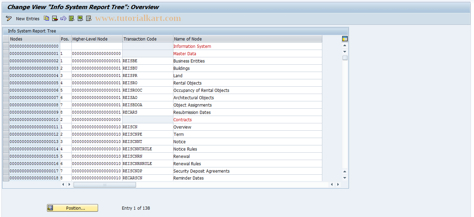This screenshot has height=217, width=474.
Task: Select the row marker for Contracts entry
Action: tap(5, 120)
